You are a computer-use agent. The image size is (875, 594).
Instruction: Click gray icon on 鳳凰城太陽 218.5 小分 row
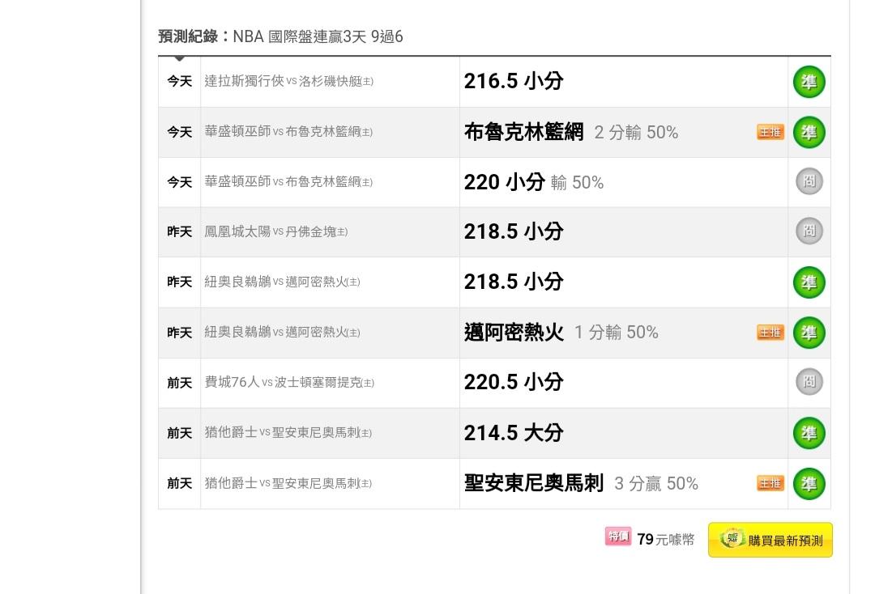(x=809, y=231)
